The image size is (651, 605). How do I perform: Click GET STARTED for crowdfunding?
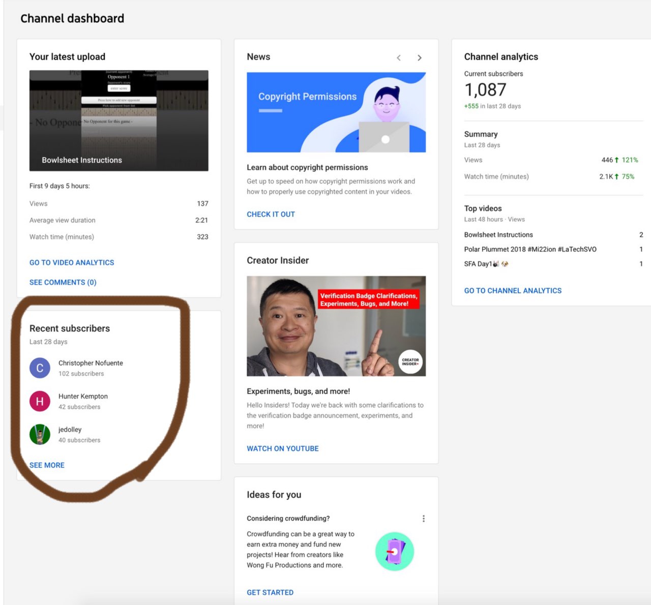click(x=270, y=593)
